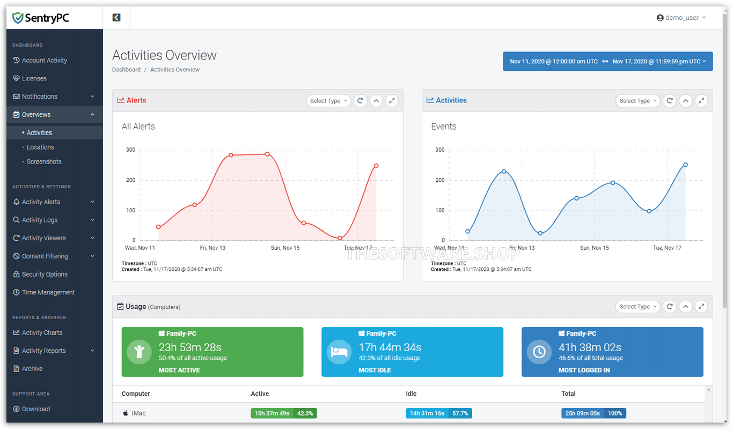The width and height of the screenshot is (733, 429).
Task: Open the date range picker dropdown
Action: coord(607,62)
